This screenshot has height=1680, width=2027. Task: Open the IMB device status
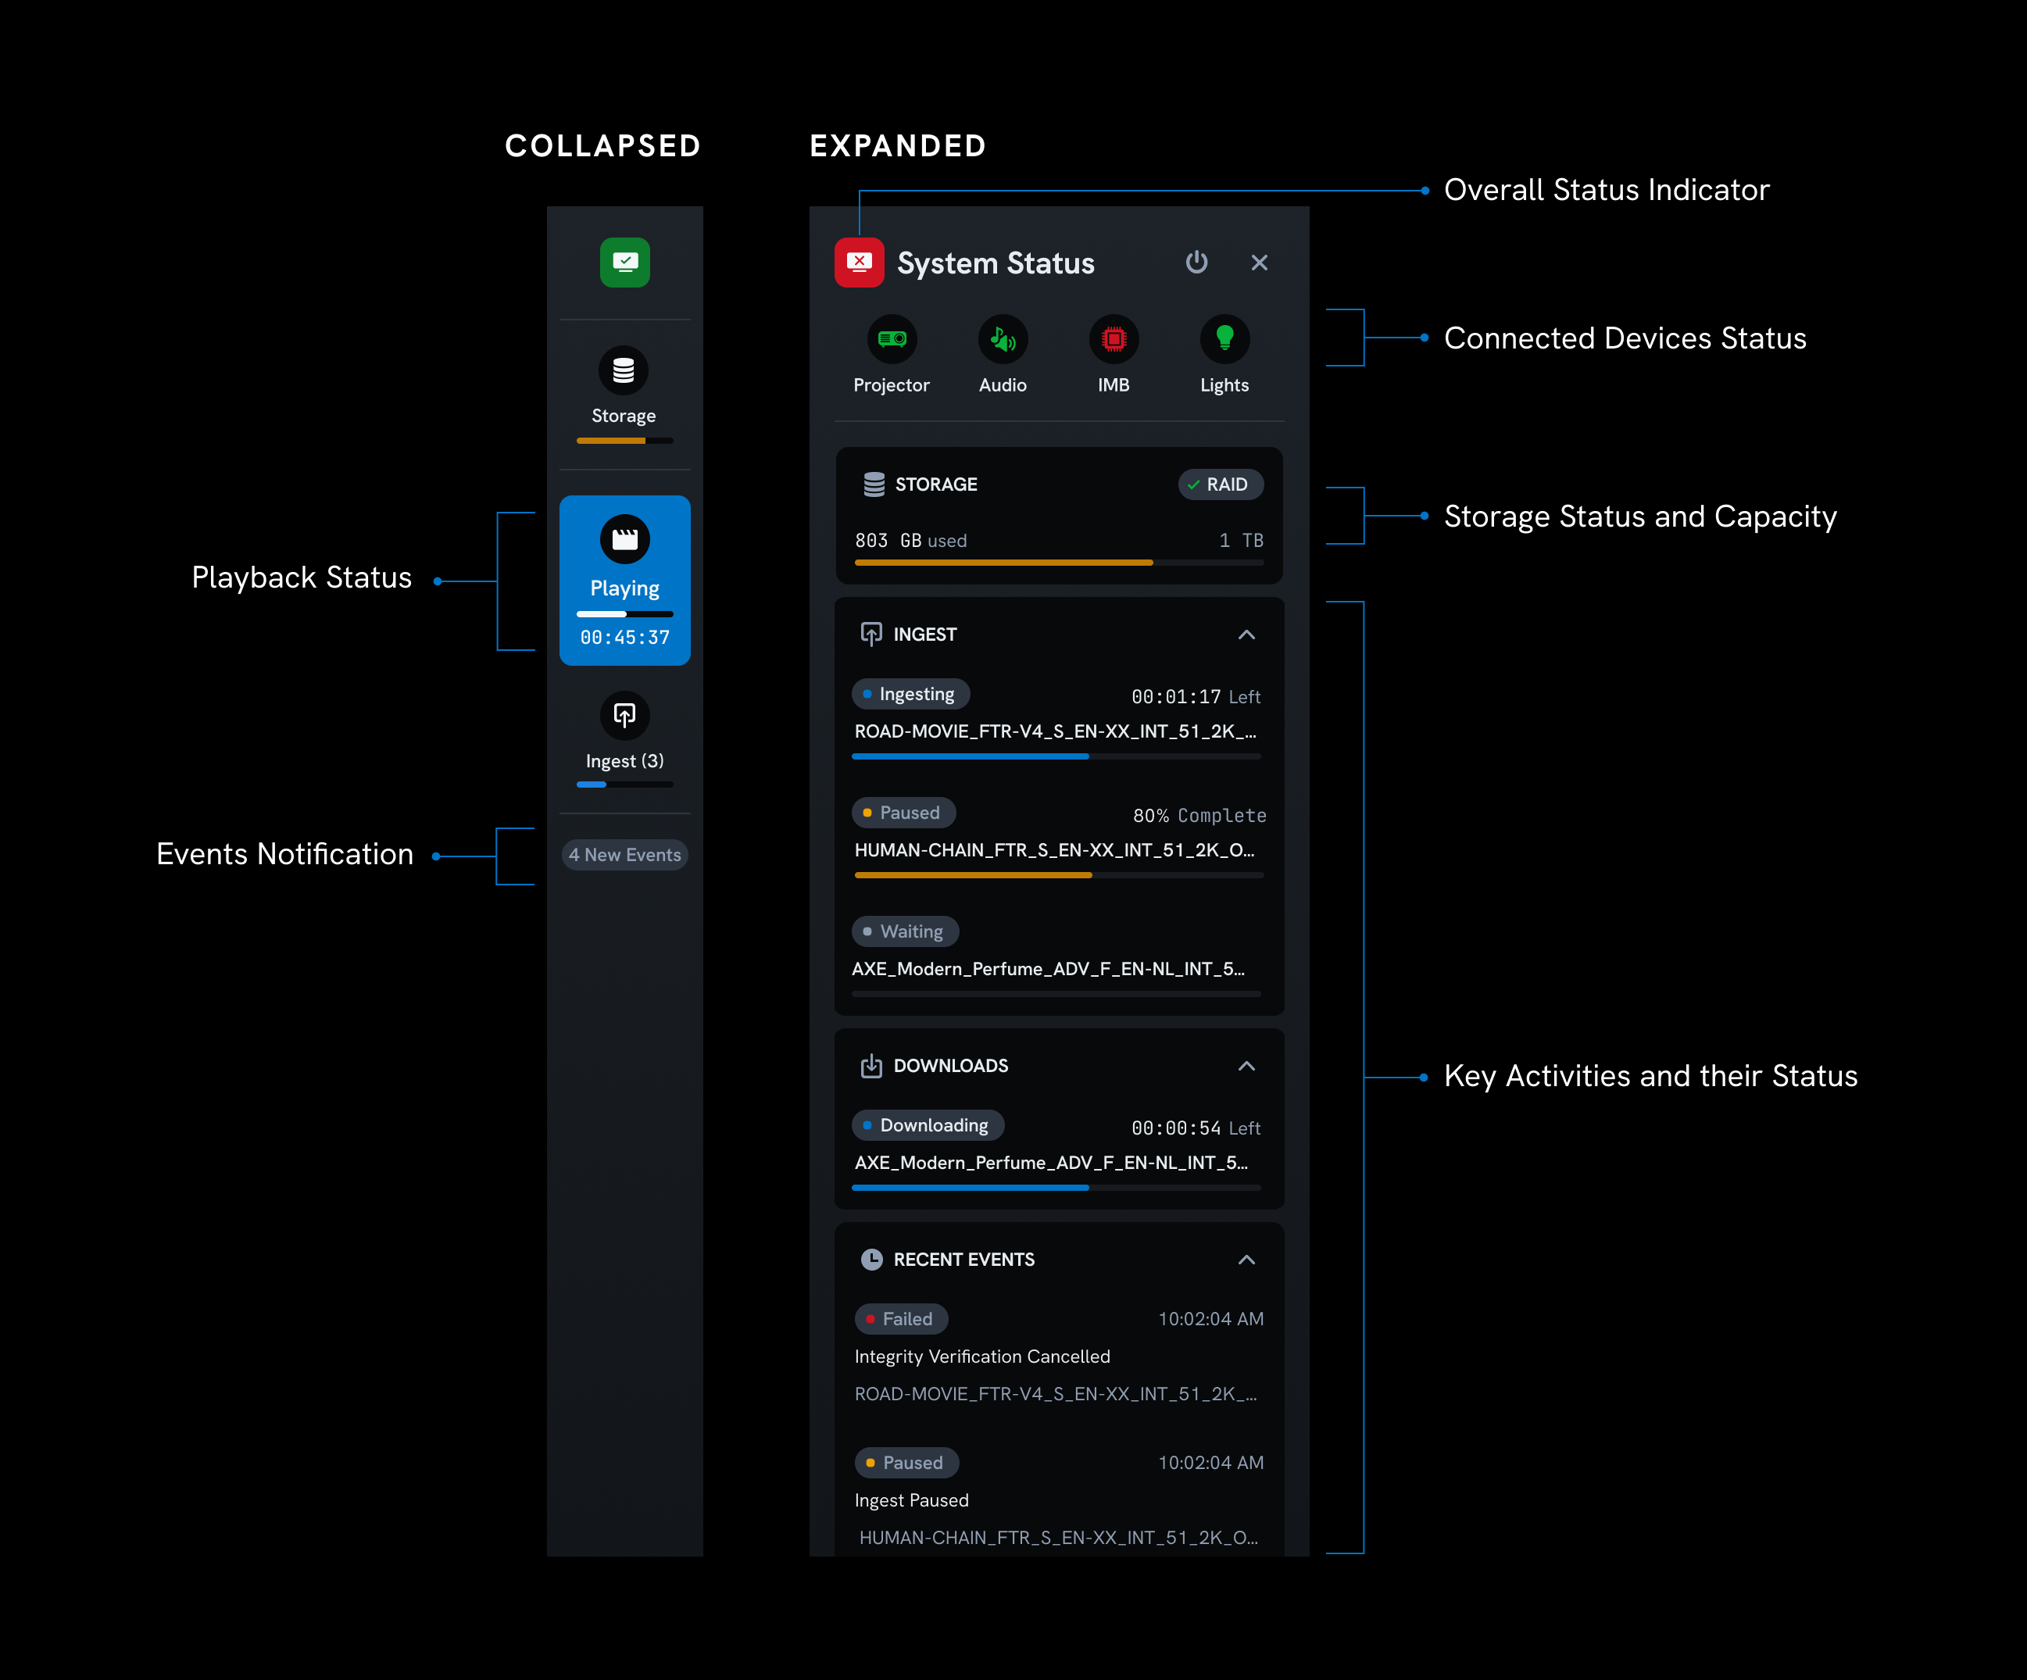click(1114, 355)
